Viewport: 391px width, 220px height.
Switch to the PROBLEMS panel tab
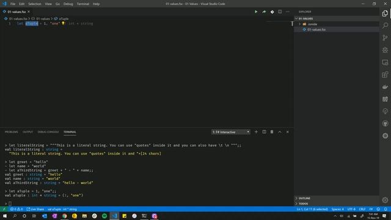(x=12, y=132)
